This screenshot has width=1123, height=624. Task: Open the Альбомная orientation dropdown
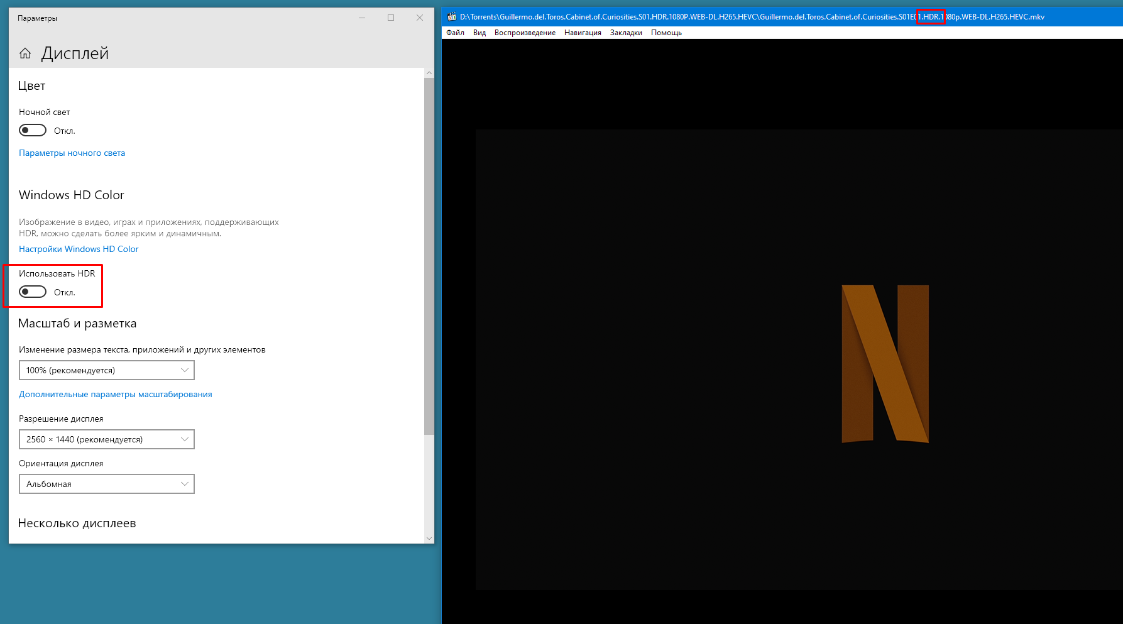pos(107,484)
